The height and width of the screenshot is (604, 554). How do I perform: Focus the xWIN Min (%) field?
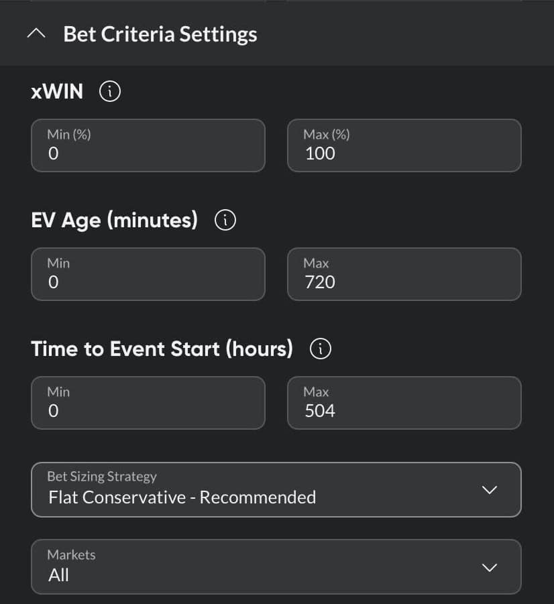[148, 145]
